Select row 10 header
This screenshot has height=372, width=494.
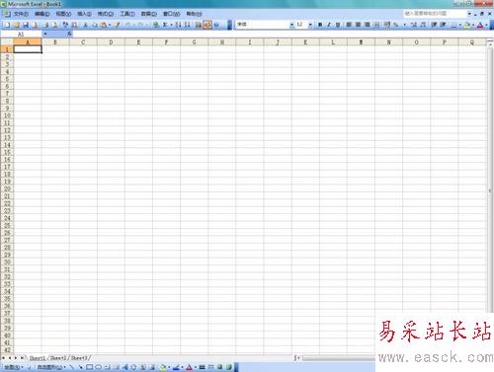tap(7, 115)
